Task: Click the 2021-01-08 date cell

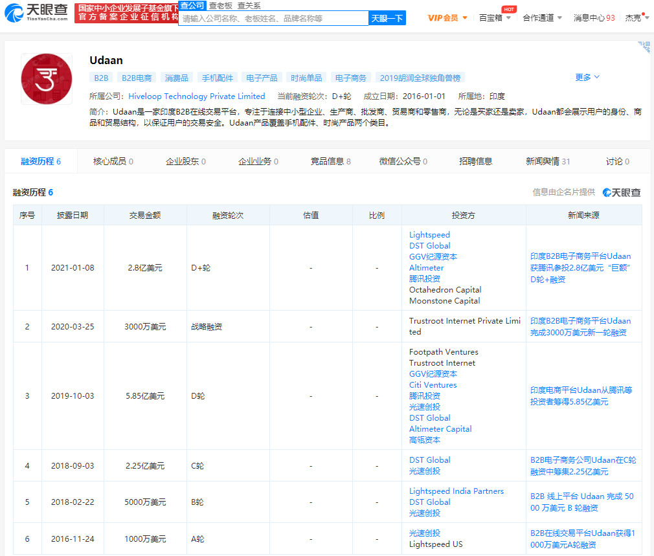Action: (x=73, y=267)
